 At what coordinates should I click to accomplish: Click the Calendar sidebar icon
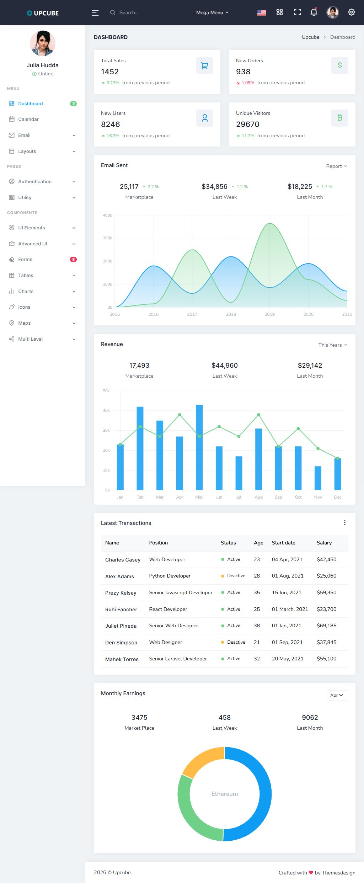[x=12, y=119]
